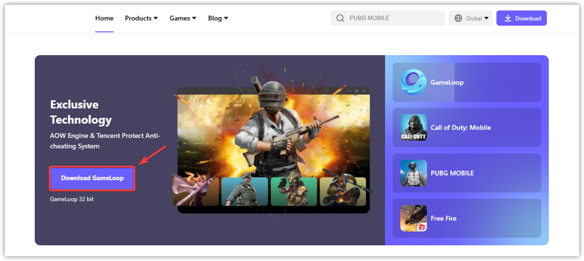
Task: Select the Free Fire card label
Action: [444, 218]
